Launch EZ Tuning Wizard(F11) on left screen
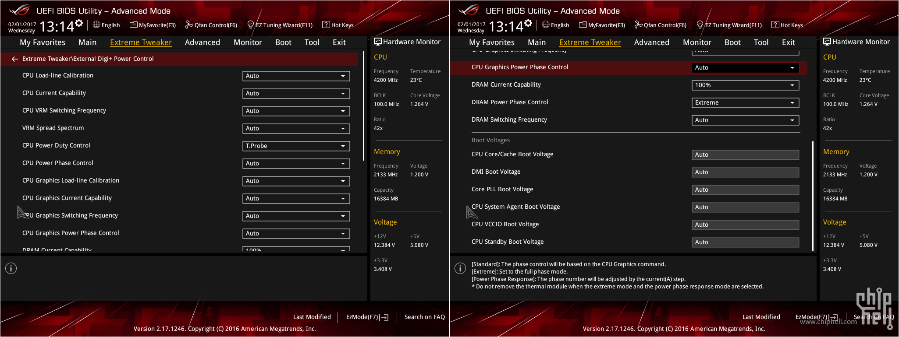This screenshot has height=337, width=899. [280, 25]
